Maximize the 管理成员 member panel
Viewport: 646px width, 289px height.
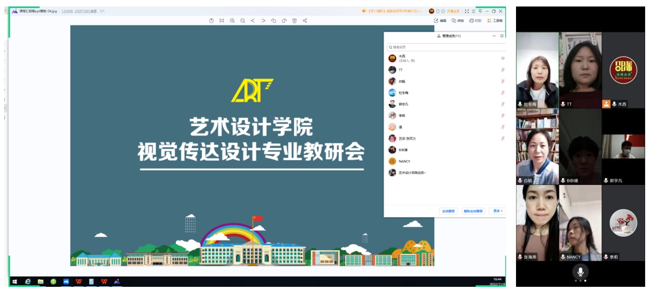click(x=502, y=36)
